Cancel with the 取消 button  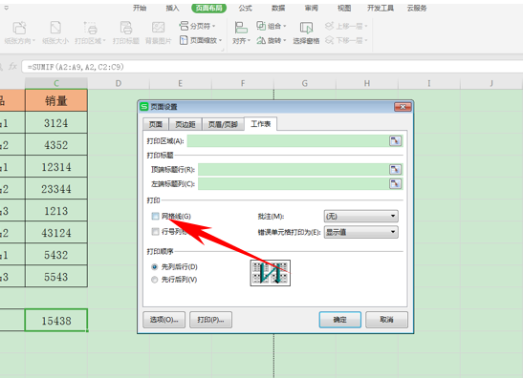coord(386,320)
